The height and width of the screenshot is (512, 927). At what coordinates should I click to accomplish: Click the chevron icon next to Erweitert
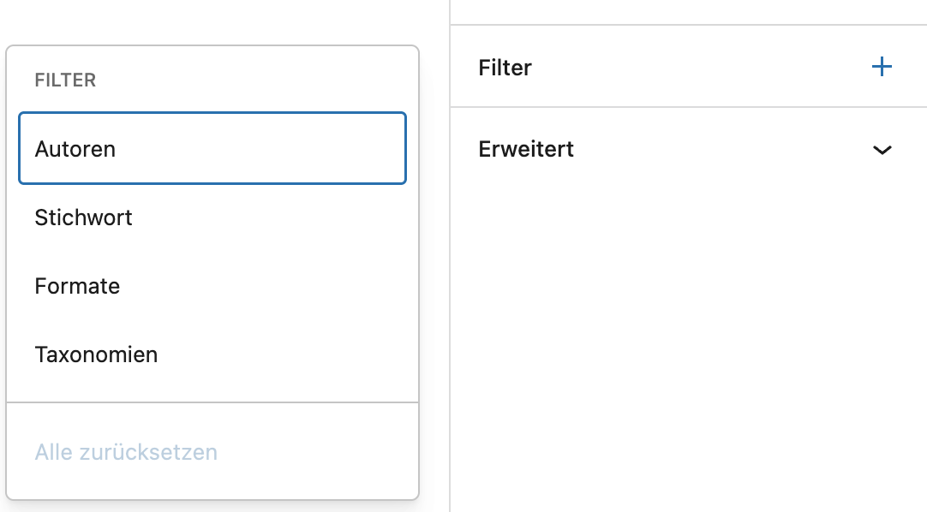[x=882, y=150]
